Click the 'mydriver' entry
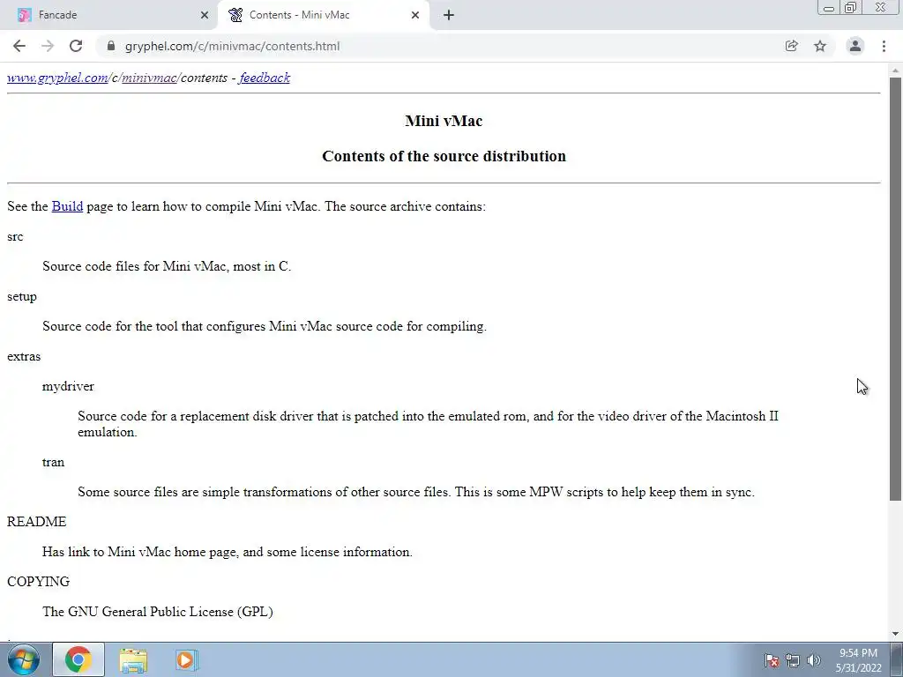The height and width of the screenshot is (677, 903). [x=68, y=386]
